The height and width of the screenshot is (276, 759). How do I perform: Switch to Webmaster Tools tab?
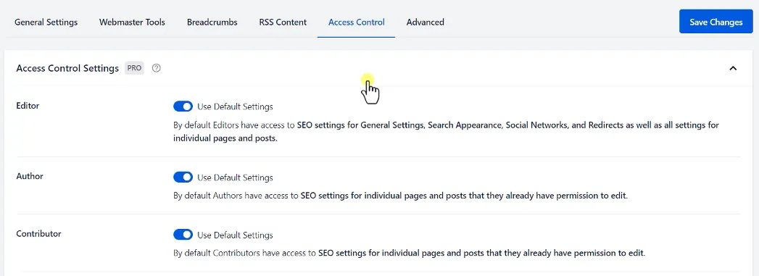(132, 22)
